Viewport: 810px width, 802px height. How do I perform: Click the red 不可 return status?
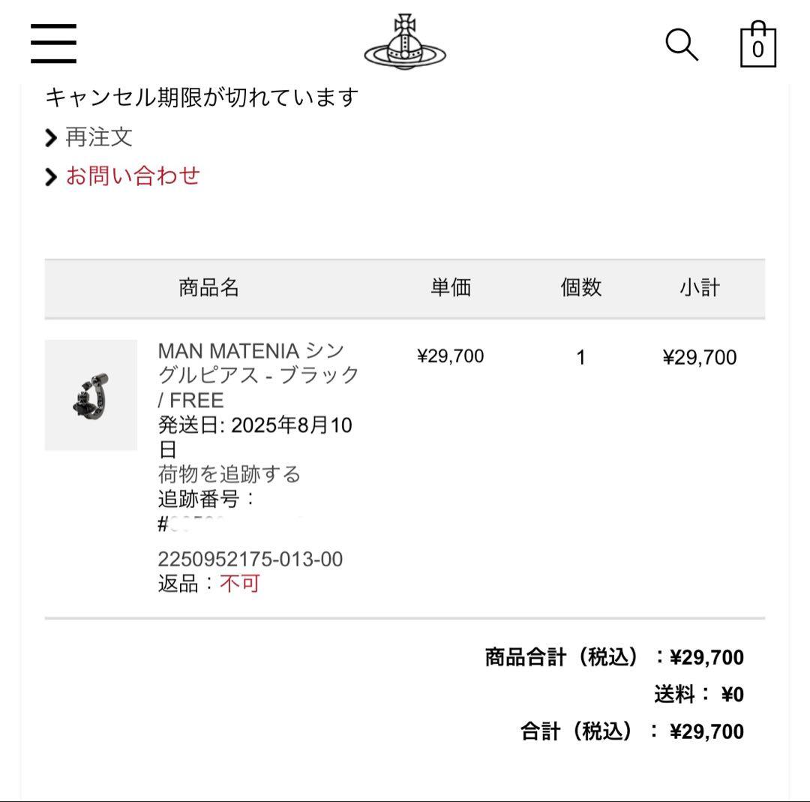[x=239, y=584]
